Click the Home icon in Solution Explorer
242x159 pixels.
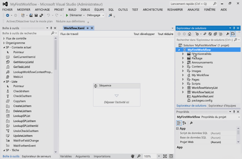189,34
